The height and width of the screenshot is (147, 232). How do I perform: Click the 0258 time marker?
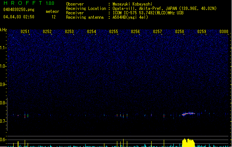(x=180, y=32)
